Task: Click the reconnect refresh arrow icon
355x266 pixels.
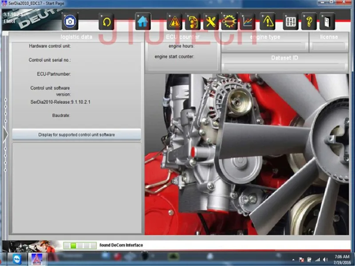Action: [x=106, y=21]
